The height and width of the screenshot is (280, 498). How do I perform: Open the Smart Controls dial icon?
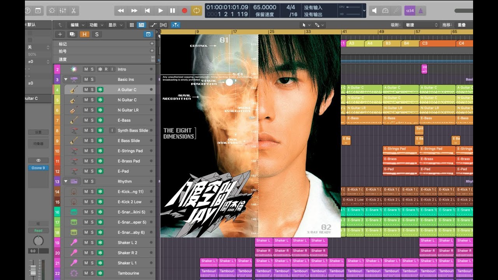(x=53, y=10)
